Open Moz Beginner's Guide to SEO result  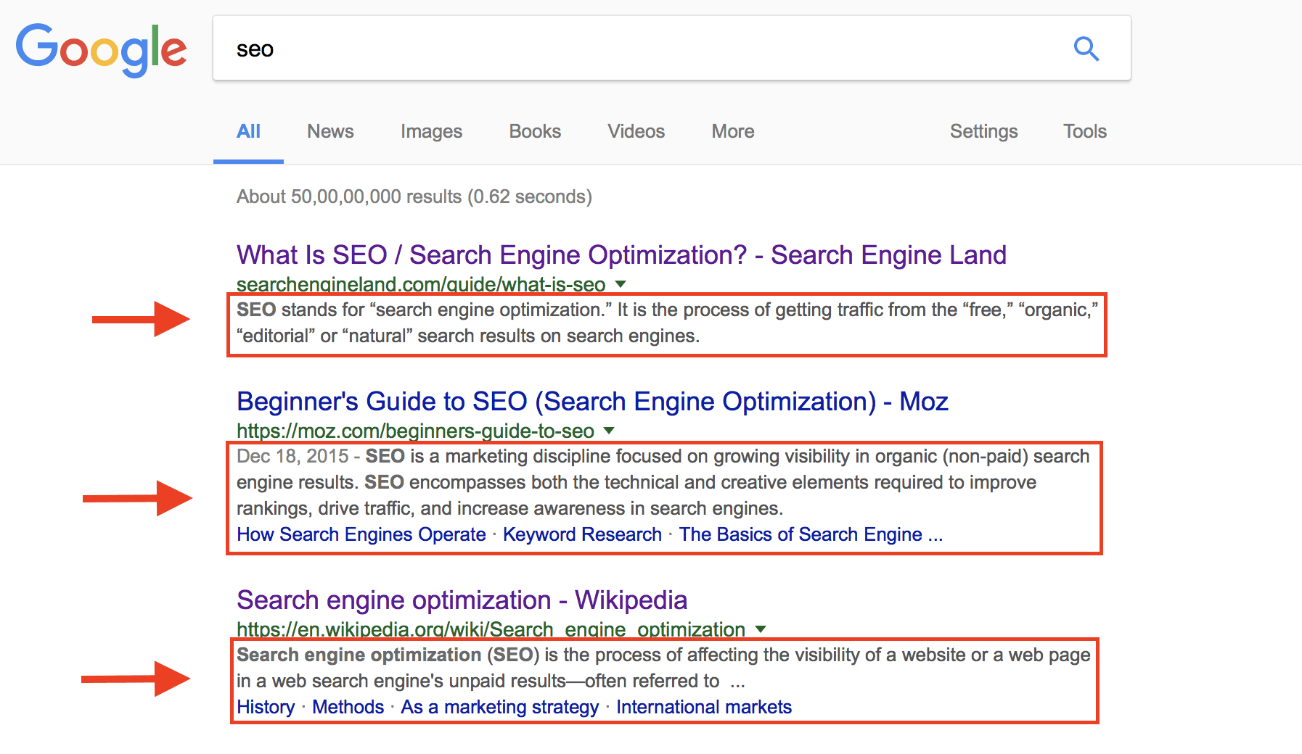pyautogui.click(x=592, y=402)
